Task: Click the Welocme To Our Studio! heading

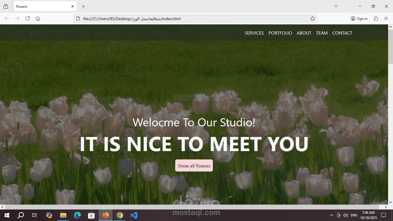Action: 194,122
